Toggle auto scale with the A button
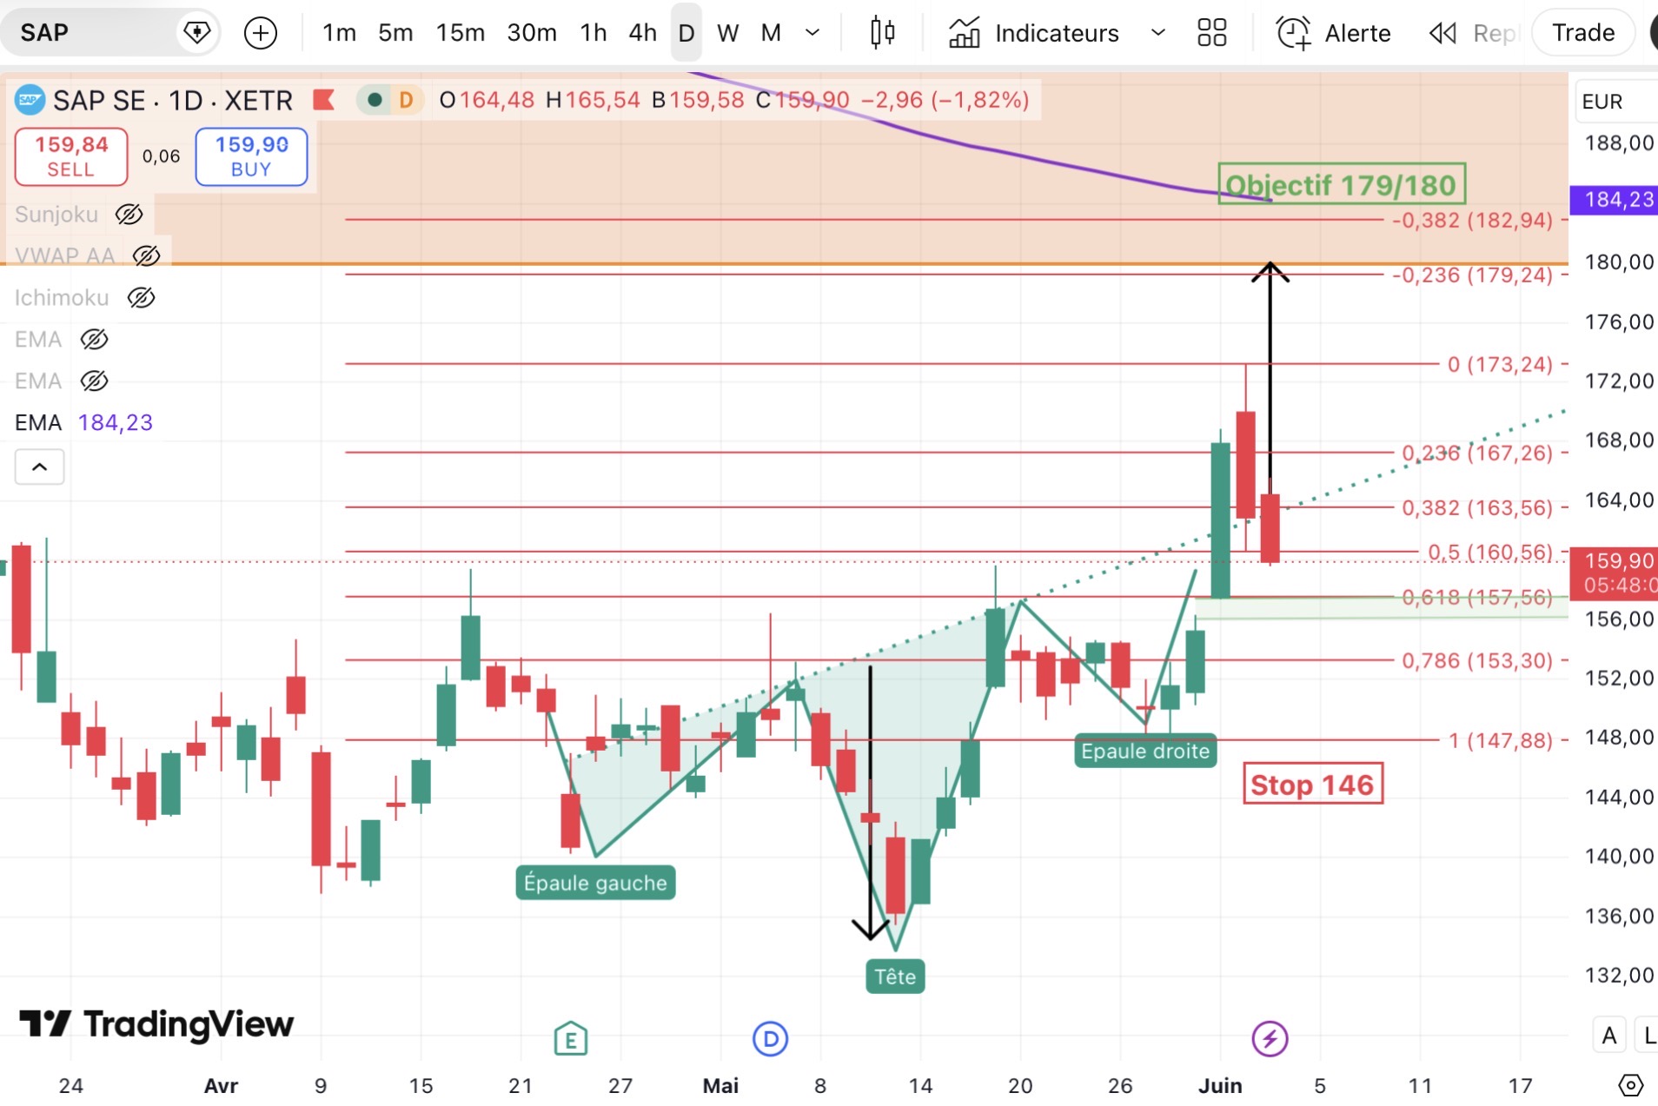 (x=1609, y=1036)
